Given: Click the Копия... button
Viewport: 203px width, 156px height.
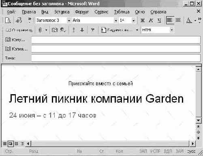Looking at the screenshot, I should coord(16,49).
